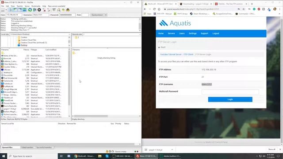The width and height of the screenshot is (283, 159).
Task: Click the Youtube Tutorial Server breadcrumb link
Action: tap(171, 54)
